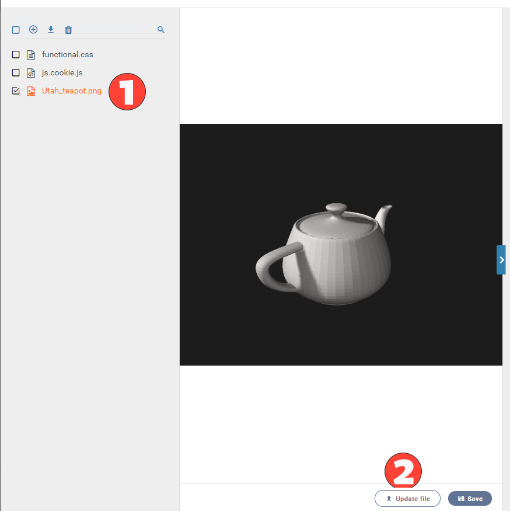Uncheck the Utah_teapot.png checkbox
510x511 pixels.
click(16, 91)
